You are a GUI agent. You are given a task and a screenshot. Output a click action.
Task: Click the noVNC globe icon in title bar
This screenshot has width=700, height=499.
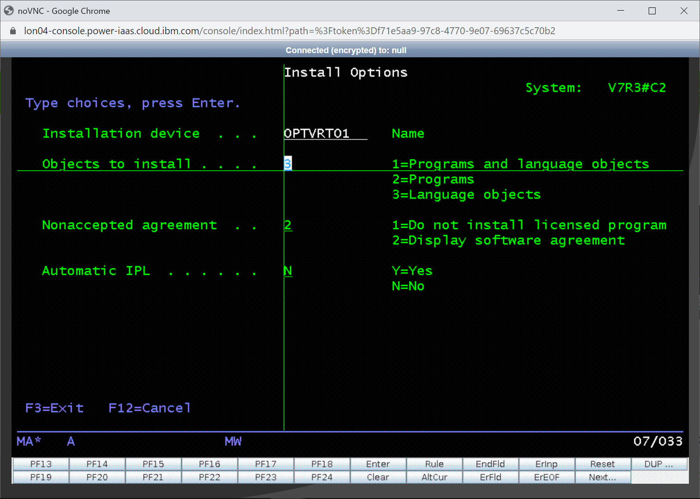point(9,11)
